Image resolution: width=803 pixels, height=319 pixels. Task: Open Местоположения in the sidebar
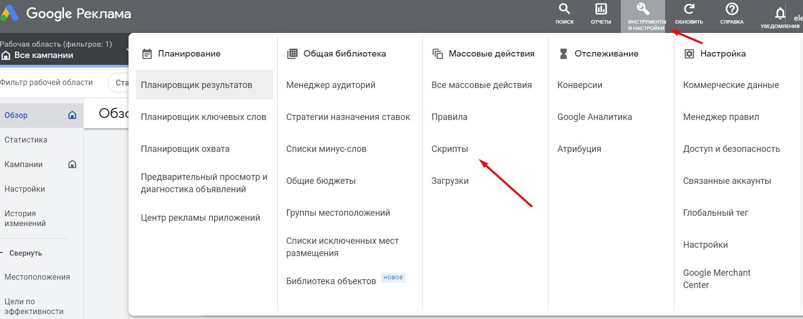point(37,277)
